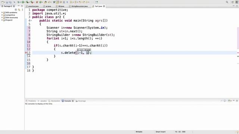239x134 pixels.
Task: Open the dropdown arrow next to New icon
Action: (4, 2)
